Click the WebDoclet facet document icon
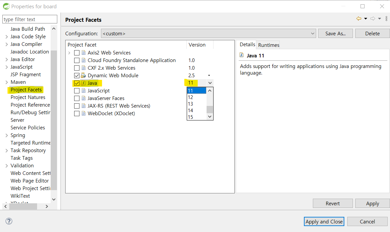Image resolution: width=390 pixels, height=232 pixels. pos(83,114)
